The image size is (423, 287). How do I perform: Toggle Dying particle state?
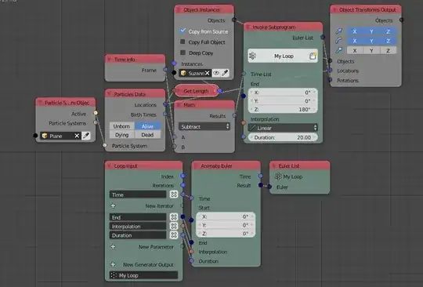point(121,135)
